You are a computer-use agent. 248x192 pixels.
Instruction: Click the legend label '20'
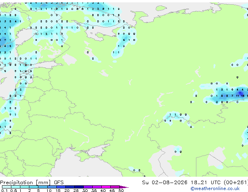pos(67,190)
